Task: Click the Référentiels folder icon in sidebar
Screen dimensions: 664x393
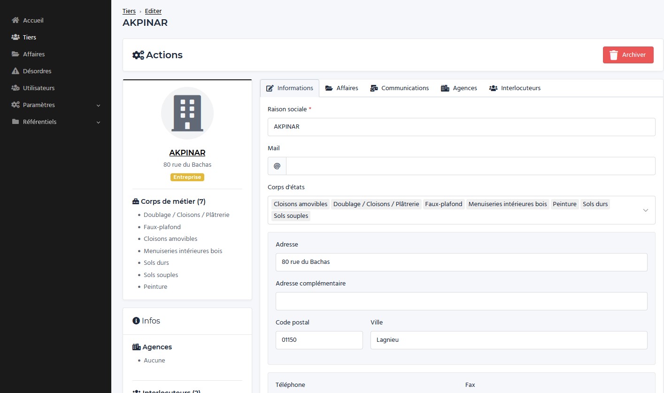Action: [x=15, y=122]
